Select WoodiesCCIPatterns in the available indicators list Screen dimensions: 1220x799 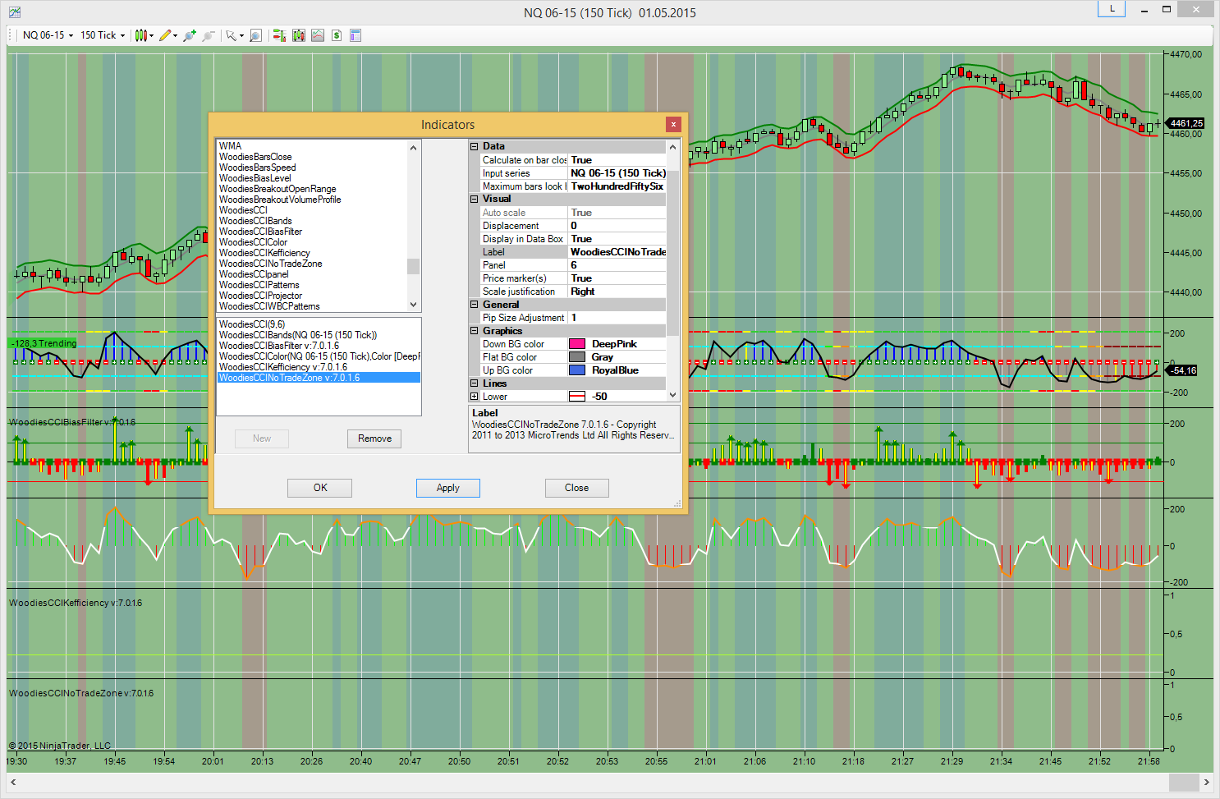tap(259, 285)
